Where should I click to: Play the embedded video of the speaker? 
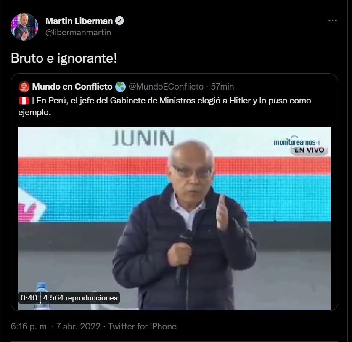pos(174,218)
